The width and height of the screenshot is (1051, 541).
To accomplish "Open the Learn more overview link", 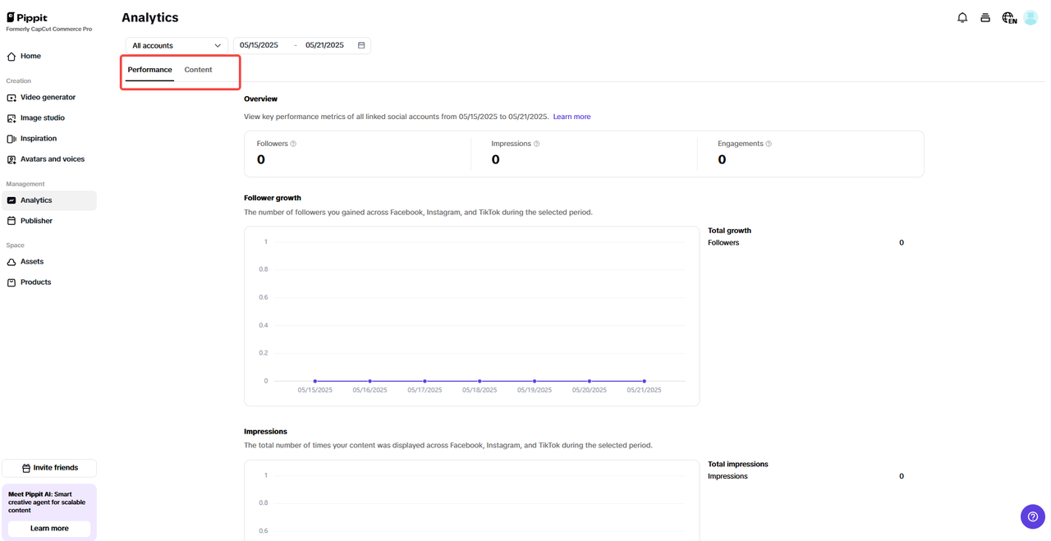I will coord(571,117).
